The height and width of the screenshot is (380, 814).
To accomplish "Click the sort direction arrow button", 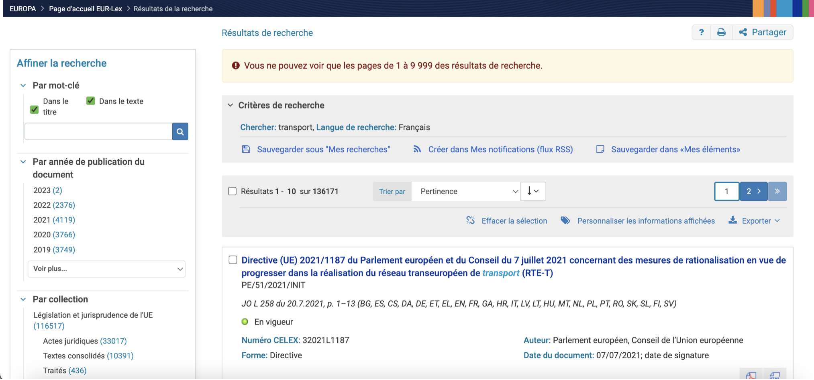I will 532,192.
